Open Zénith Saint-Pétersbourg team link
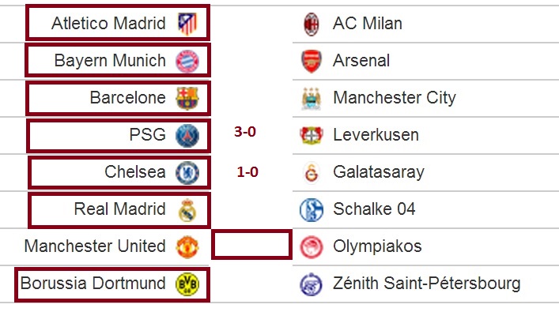Screen dimensions: 559x312 [x=427, y=284]
